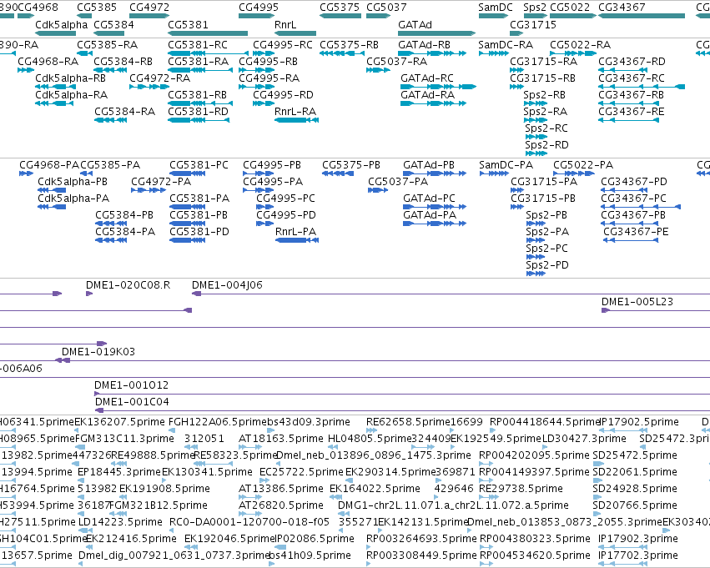Select transcript label CG5022-RA
Screen dimensions: 710x568
pos(580,45)
